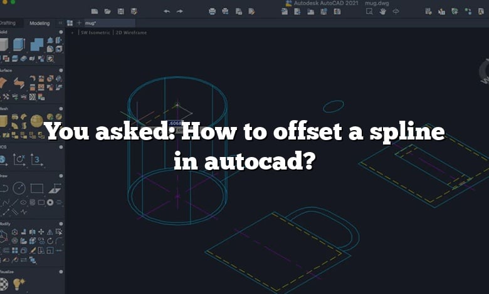Switch to the Modeling tab
489x294 pixels.
click(x=39, y=23)
